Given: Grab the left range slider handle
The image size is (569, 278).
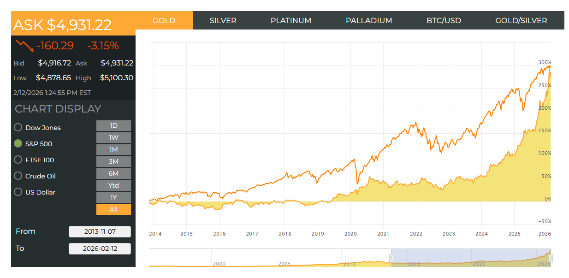Looking at the screenshot, I should click(x=391, y=258).
